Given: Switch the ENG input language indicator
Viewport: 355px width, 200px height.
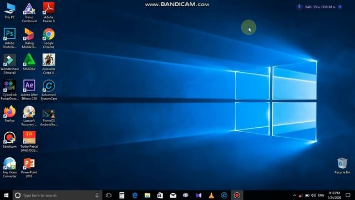Looking at the screenshot, I should pos(321,195).
